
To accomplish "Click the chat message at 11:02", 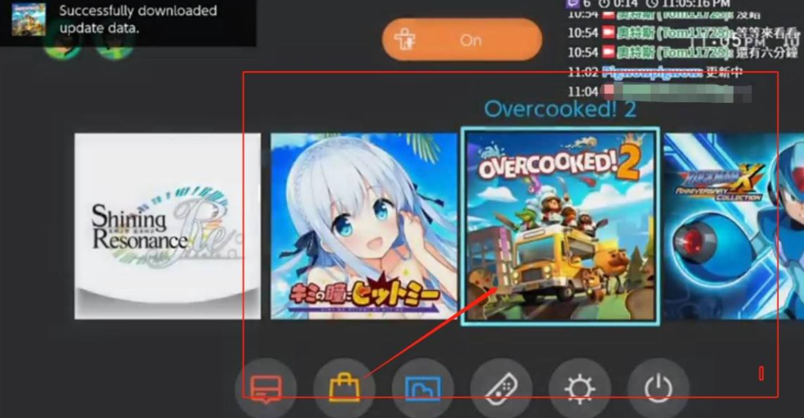I will pos(656,72).
